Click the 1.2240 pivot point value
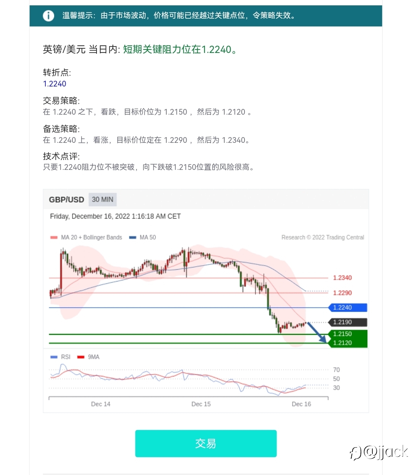Screen dimensions: 412x475 tap(55, 84)
